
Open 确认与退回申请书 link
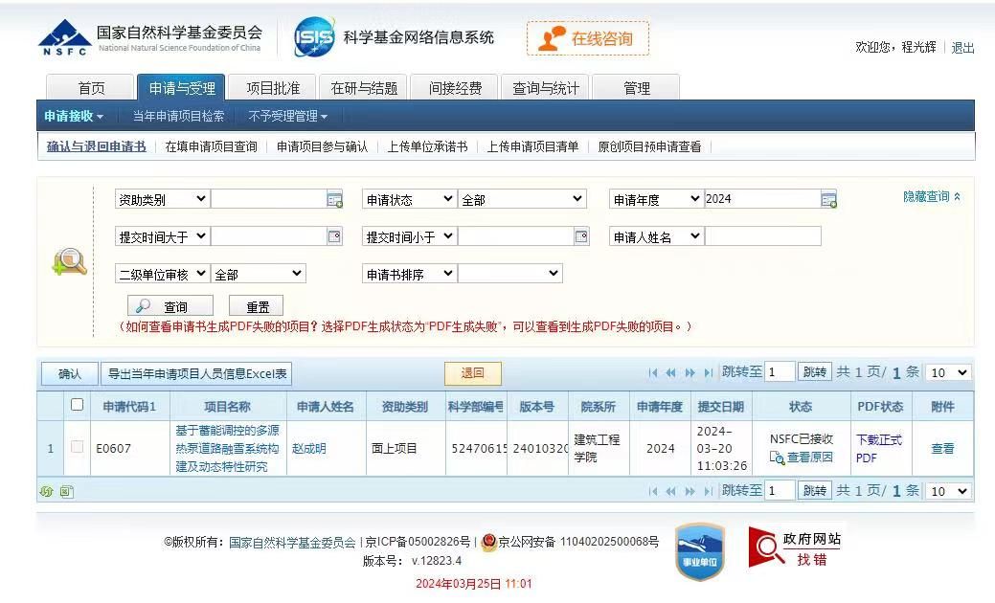click(x=97, y=146)
